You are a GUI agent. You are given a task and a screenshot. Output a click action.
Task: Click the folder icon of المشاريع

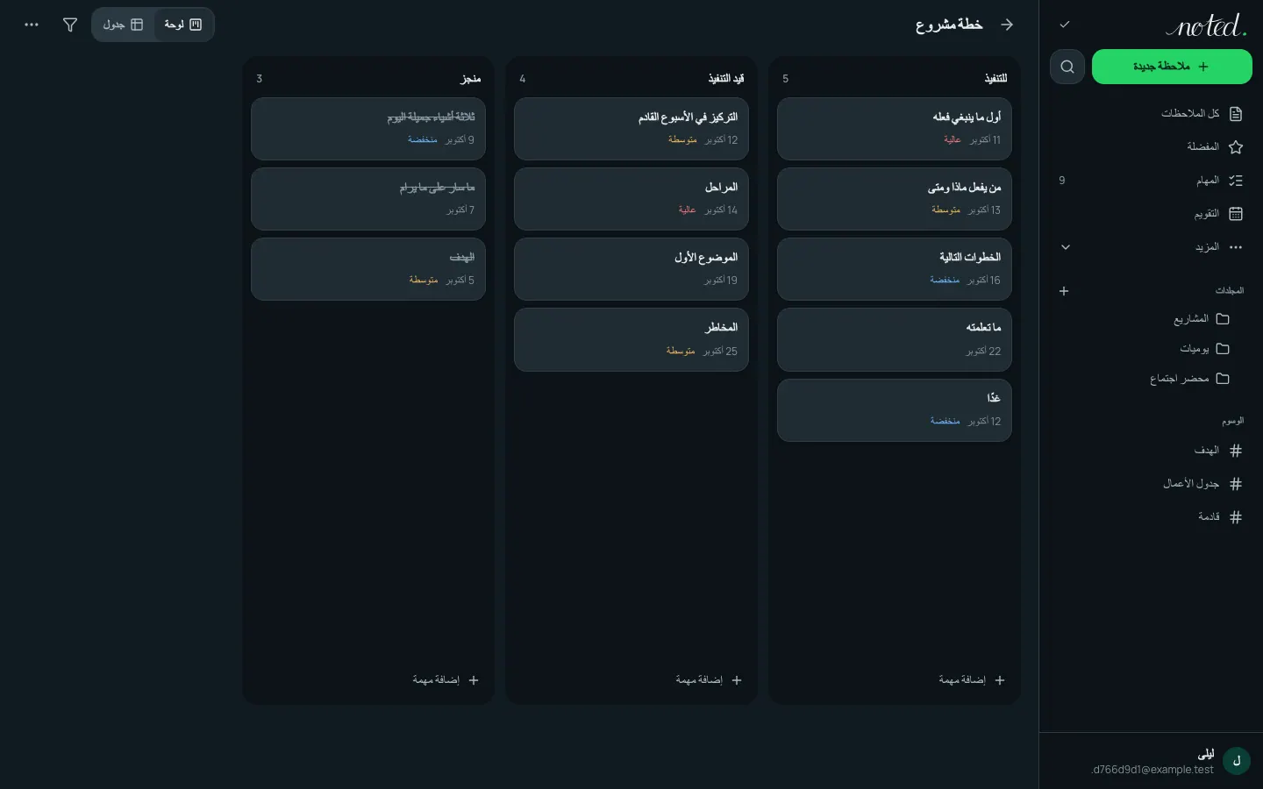(1223, 319)
